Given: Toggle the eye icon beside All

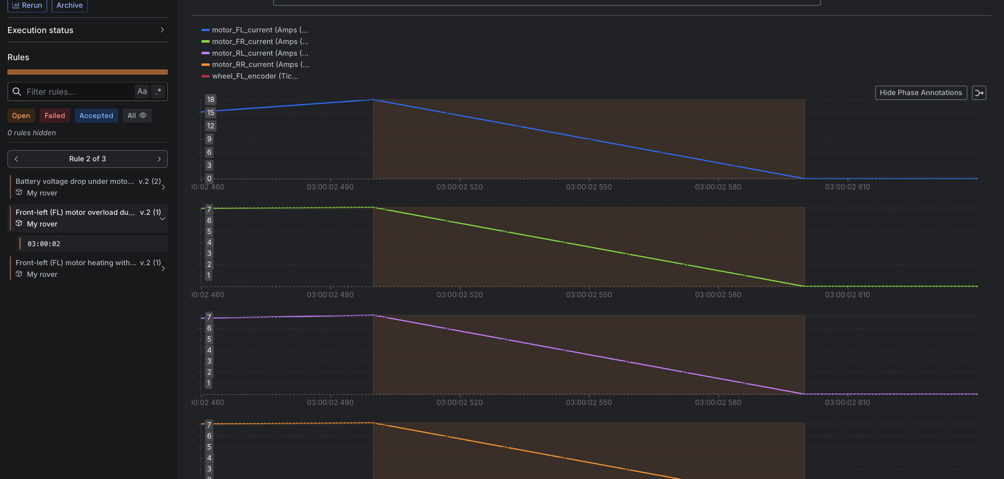Looking at the screenshot, I should point(143,116).
